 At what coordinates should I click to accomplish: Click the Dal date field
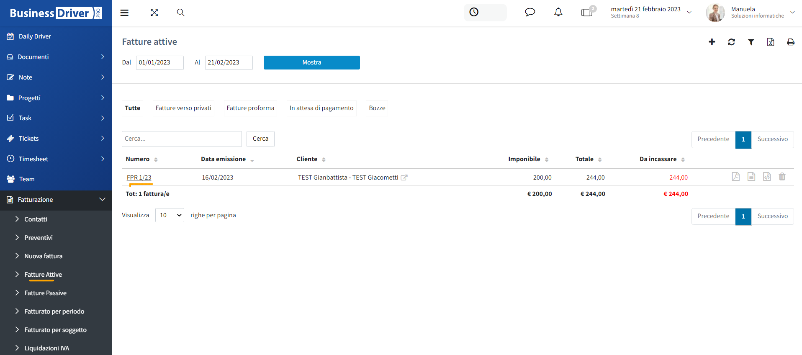tap(160, 62)
